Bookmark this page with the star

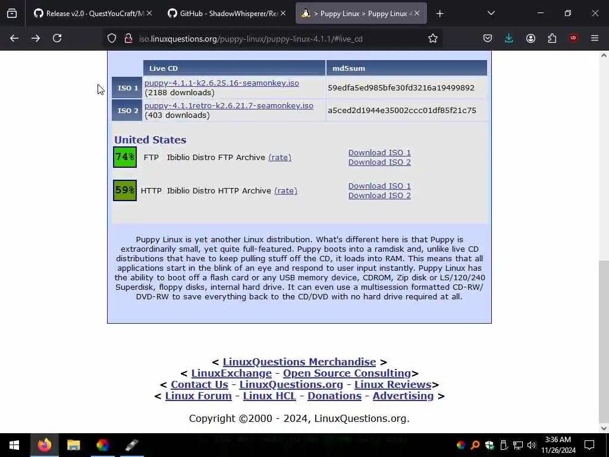click(x=433, y=38)
